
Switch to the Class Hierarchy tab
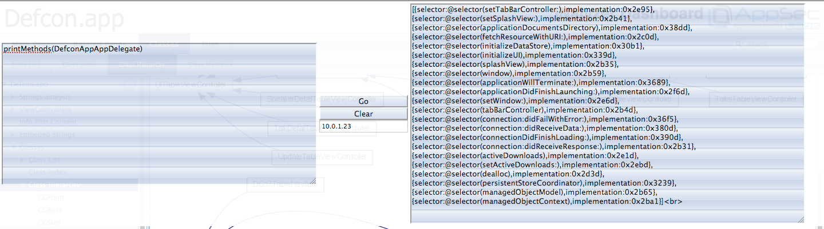tap(141, 66)
